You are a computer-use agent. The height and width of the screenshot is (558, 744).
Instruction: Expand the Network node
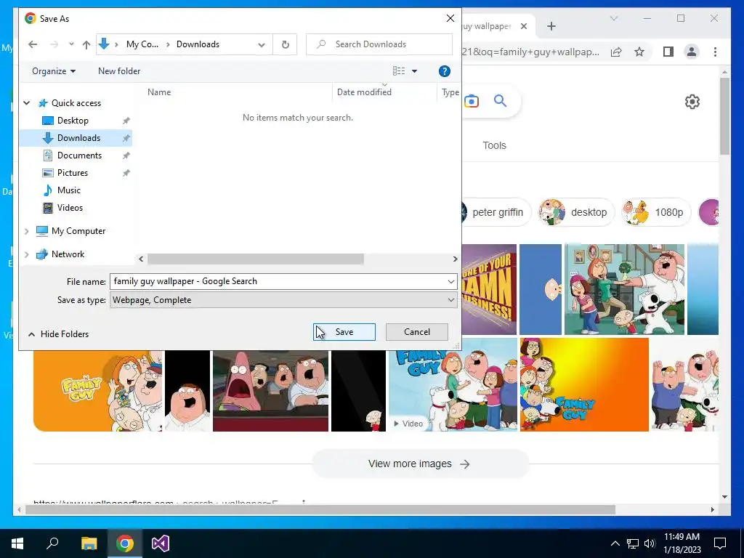point(27,254)
